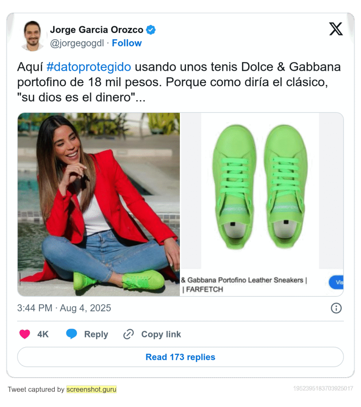Click the Reply text button

pyautogui.click(x=96, y=334)
